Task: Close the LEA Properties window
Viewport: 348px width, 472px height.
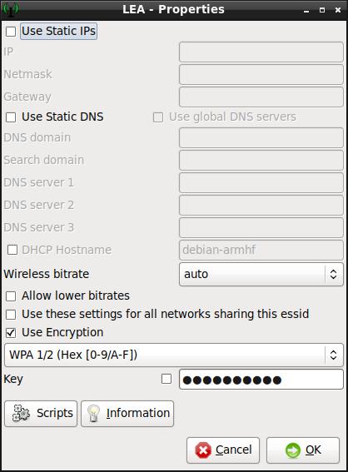Action: point(338,10)
